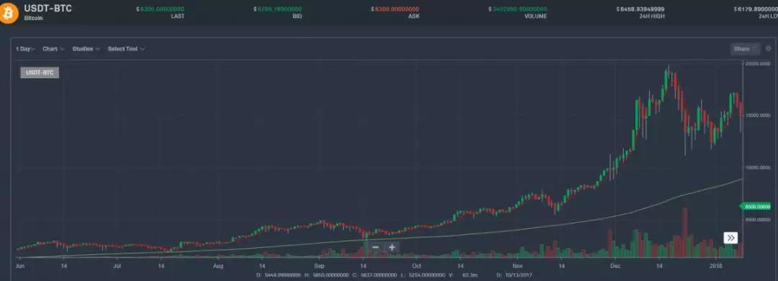
Task: Click the 24H HIGH value 8458.93949999
Action: (640, 9)
